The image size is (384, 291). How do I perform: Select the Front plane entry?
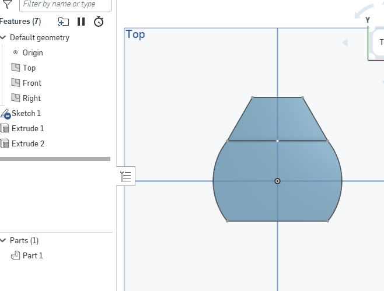32,83
